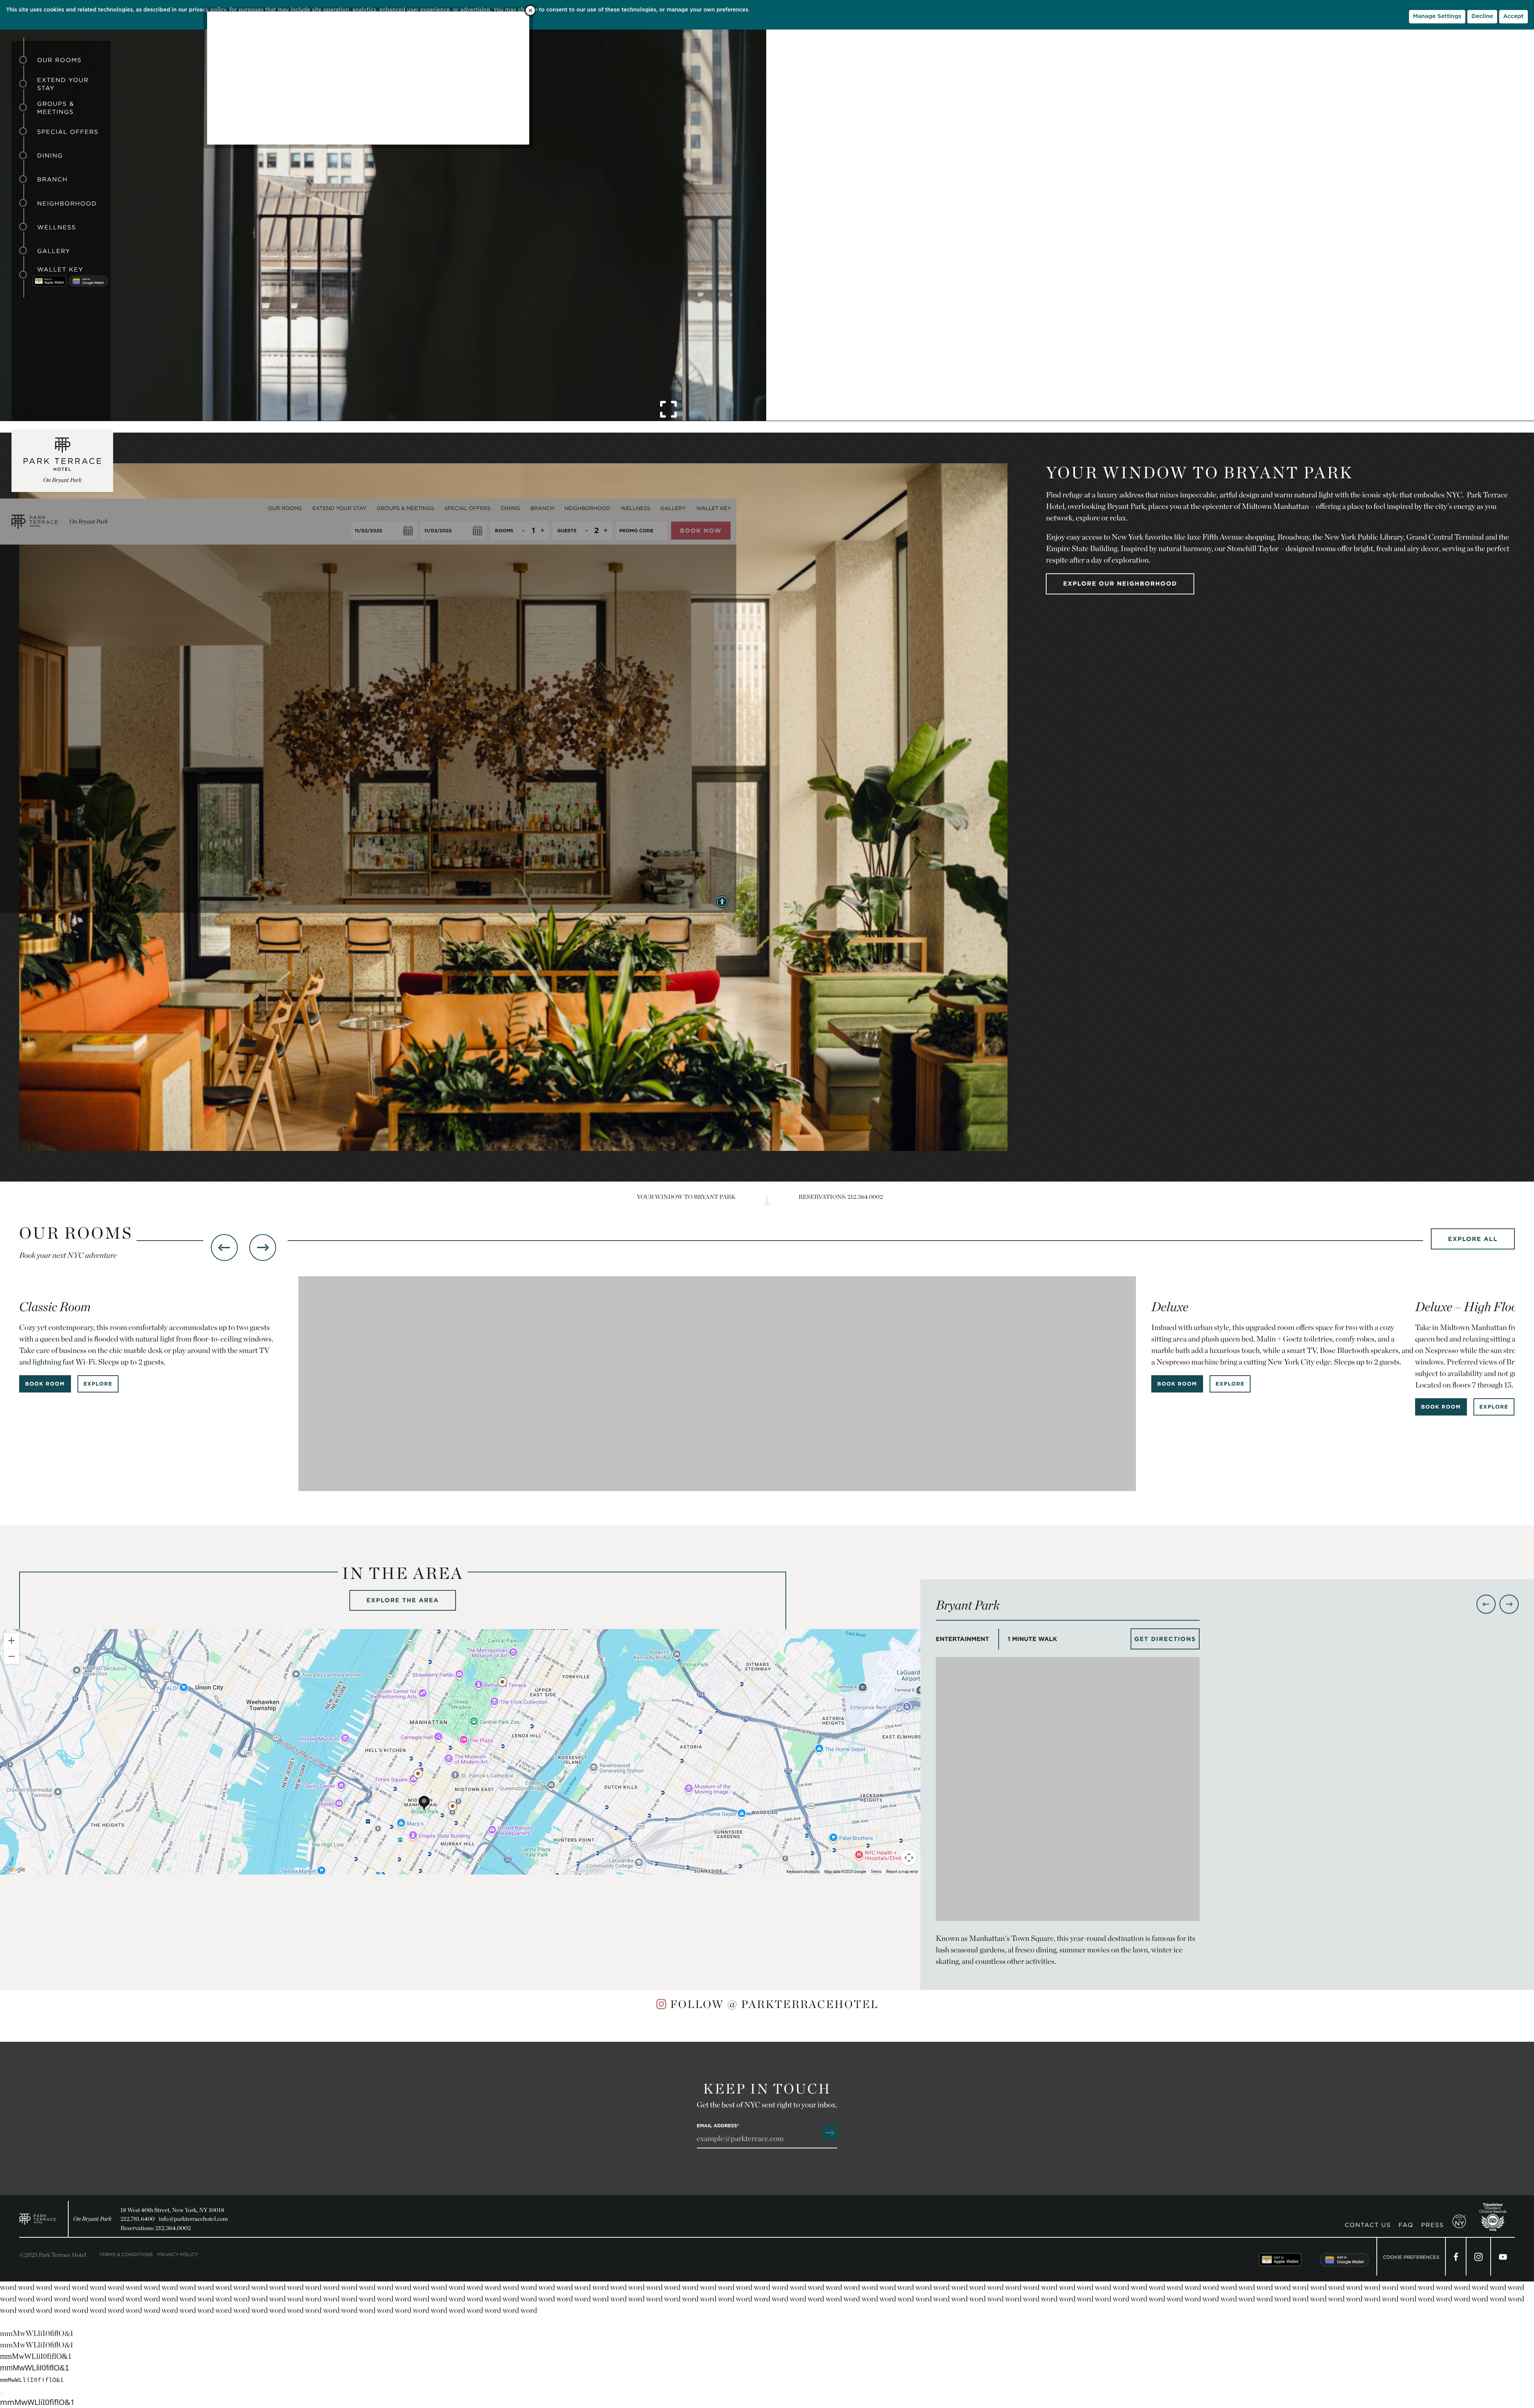The height and width of the screenshot is (2408, 1534).
Task: Go to previous room with the left arrow
Action: tap(224, 1248)
